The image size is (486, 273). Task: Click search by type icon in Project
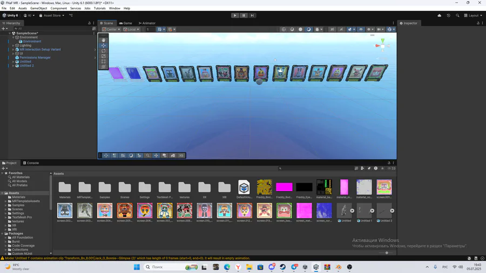pos(362,168)
